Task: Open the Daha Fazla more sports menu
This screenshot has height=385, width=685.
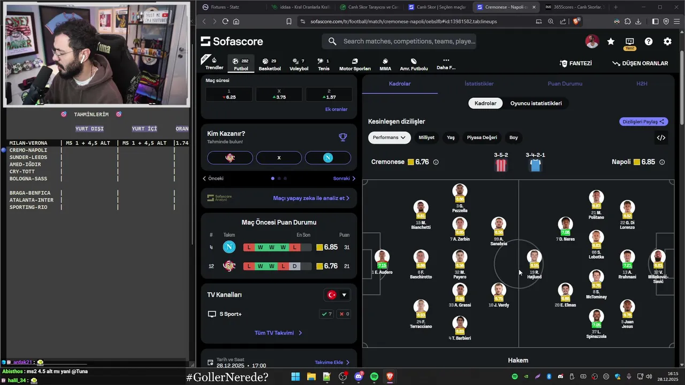Action: click(446, 64)
